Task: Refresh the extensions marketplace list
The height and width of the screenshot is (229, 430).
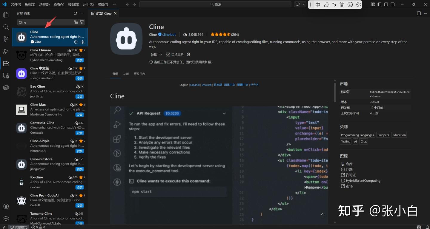Action: [75, 13]
